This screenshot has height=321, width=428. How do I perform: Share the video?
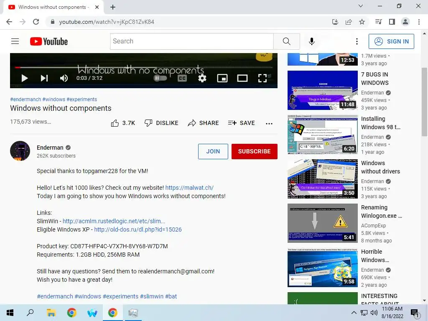point(204,123)
